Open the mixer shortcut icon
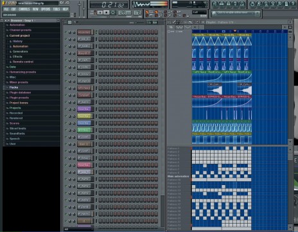The width and height of the screenshot is (298, 232). [242, 4]
